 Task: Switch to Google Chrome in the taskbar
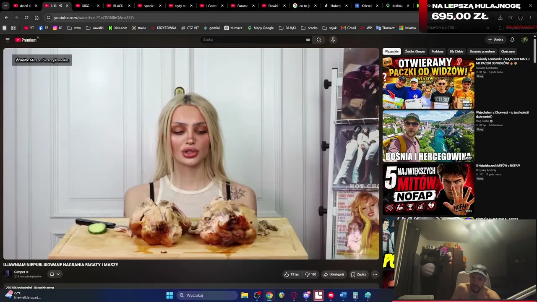(269, 295)
